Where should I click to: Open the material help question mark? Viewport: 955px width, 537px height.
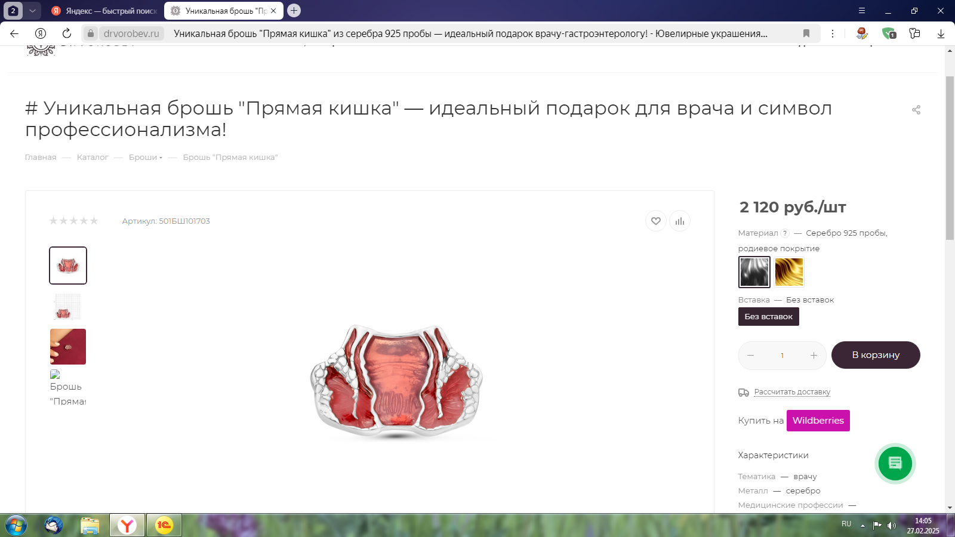click(x=785, y=233)
